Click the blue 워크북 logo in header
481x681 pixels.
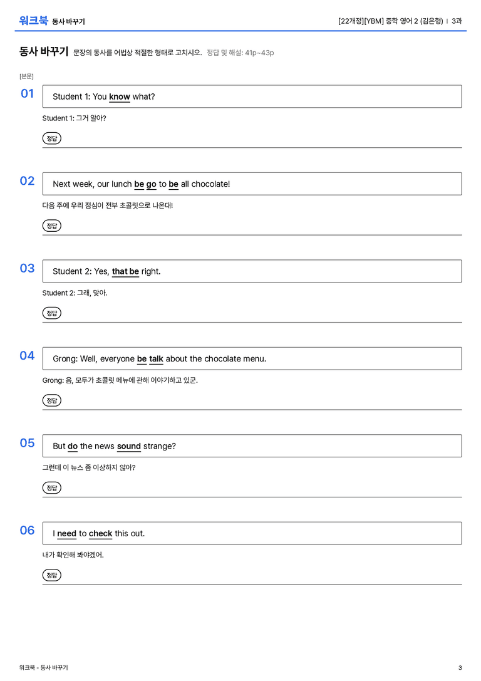click(33, 21)
